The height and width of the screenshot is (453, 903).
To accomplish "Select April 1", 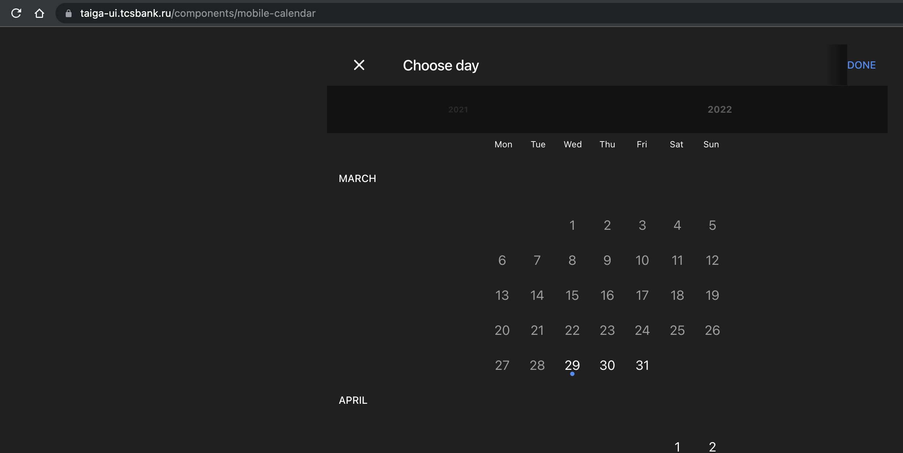I will [x=676, y=446].
